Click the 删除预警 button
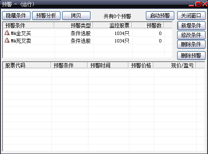Screen dimensions: 208x154 click(x=191, y=56)
